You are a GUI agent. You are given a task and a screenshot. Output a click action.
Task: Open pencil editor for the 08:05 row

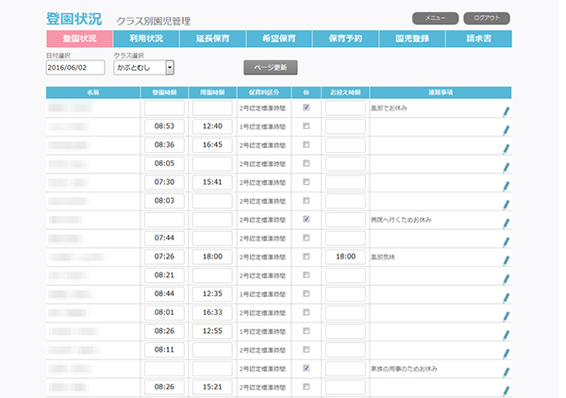[506, 168]
